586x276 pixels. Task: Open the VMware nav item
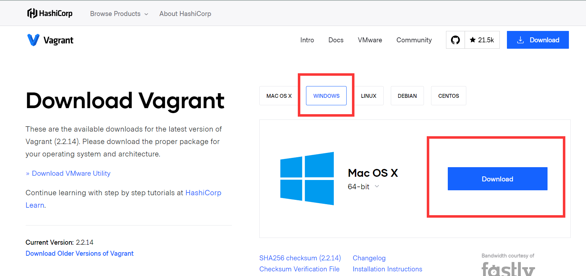coord(370,40)
